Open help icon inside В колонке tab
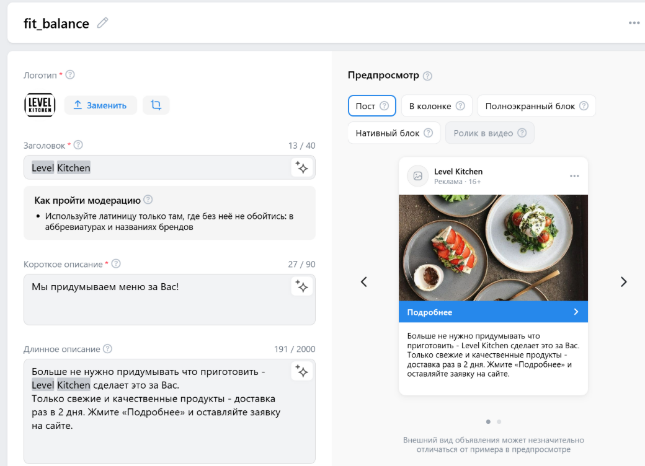Image resolution: width=645 pixels, height=466 pixels. coord(460,106)
